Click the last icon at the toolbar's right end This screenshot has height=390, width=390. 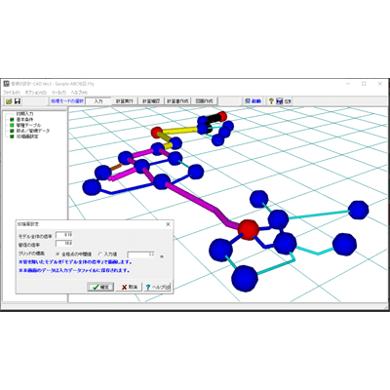pos(288,101)
